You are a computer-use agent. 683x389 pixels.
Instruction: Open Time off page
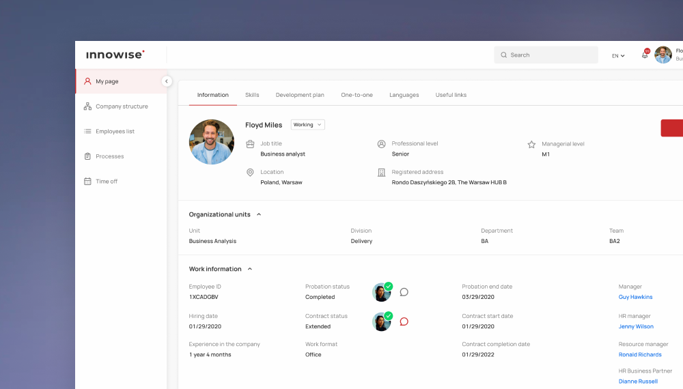coord(121,182)
